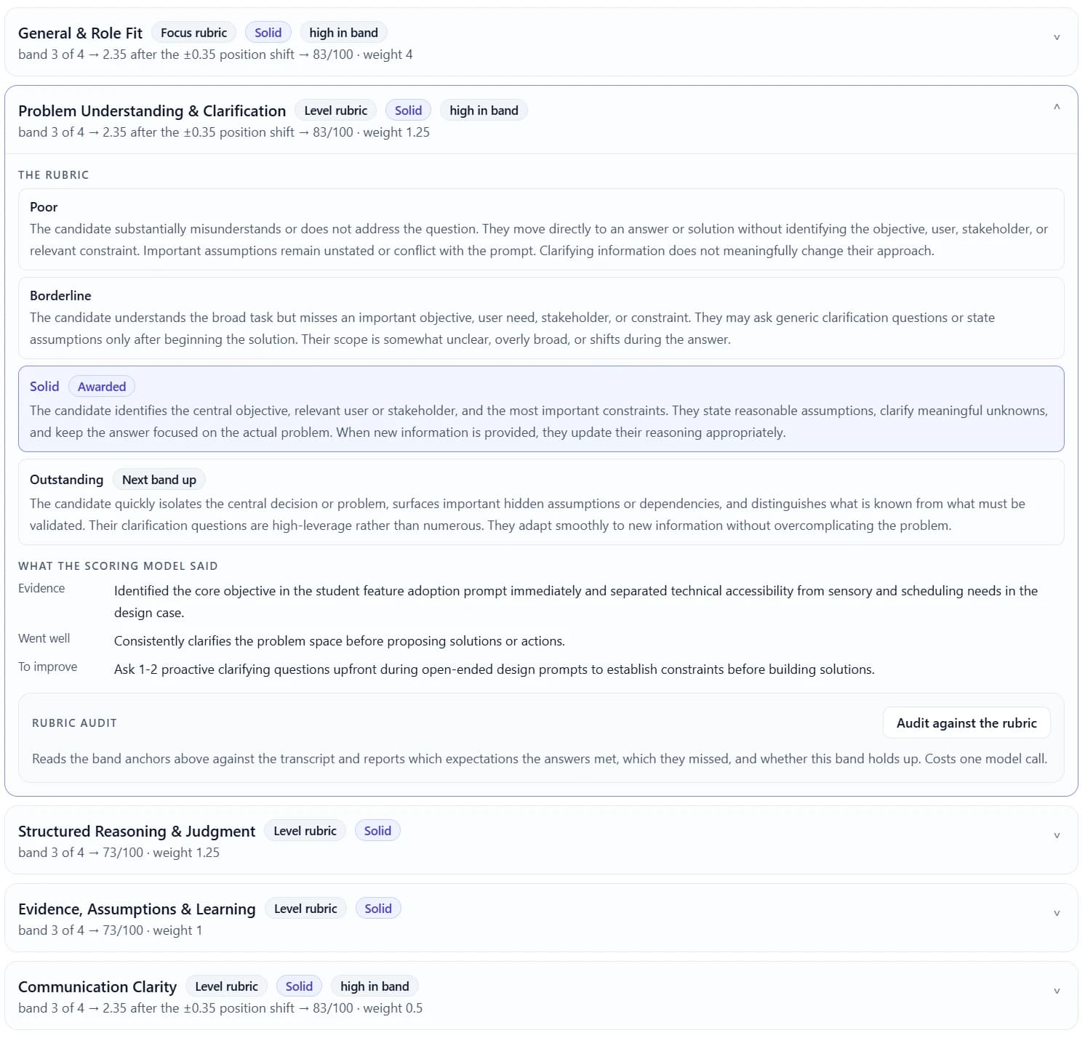Click the RUBRIC AUDIT label
1085x1038 pixels.
(x=74, y=723)
